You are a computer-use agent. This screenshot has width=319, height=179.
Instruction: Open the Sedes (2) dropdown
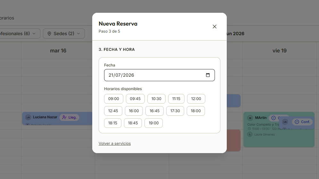pyautogui.click(x=64, y=34)
